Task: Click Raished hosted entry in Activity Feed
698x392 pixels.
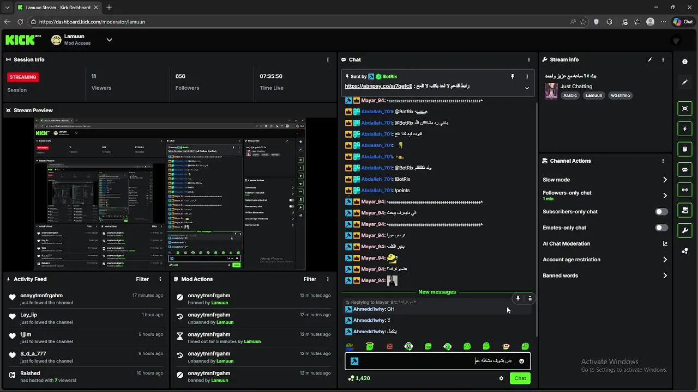Action: (x=87, y=377)
